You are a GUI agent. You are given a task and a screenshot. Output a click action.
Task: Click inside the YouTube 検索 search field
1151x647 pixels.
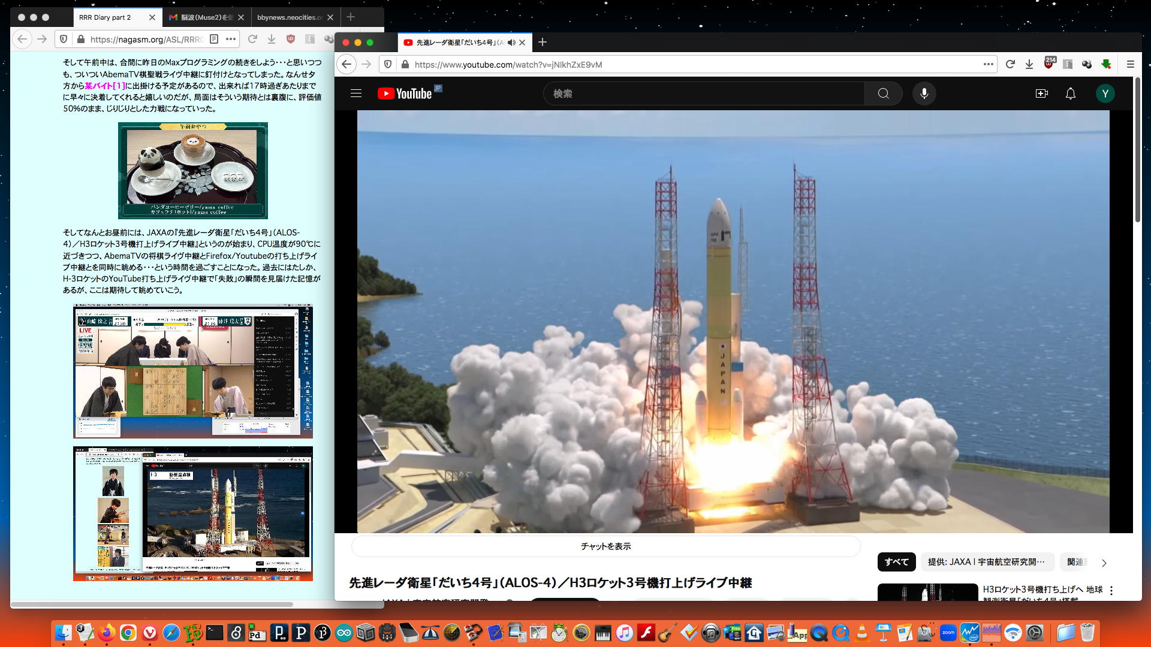pyautogui.click(x=704, y=93)
